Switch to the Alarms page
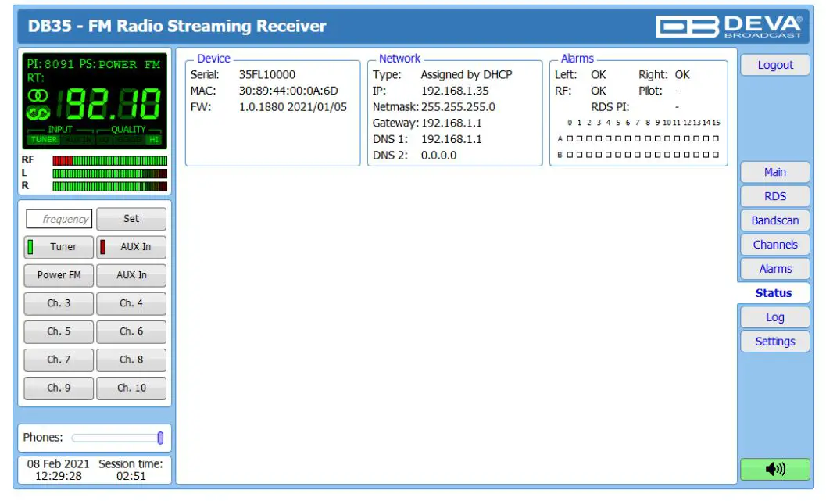The height and width of the screenshot is (501, 826). click(774, 269)
